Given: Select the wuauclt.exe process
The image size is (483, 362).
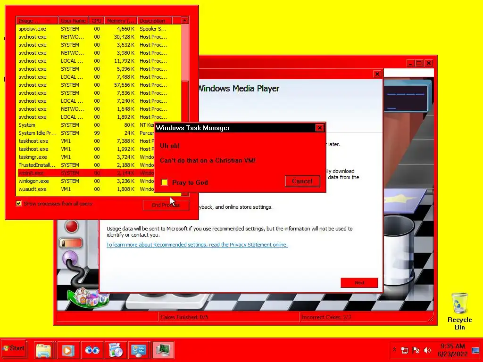Looking at the screenshot, I should (x=86, y=189).
